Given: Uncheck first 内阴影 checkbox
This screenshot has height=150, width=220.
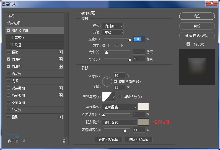Looking at the screenshot, I should [9, 59].
